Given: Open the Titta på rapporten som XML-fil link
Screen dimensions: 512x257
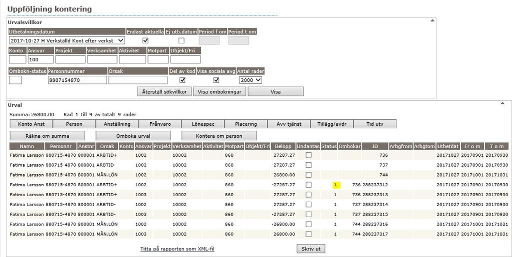Looking at the screenshot, I should click(177, 249).
